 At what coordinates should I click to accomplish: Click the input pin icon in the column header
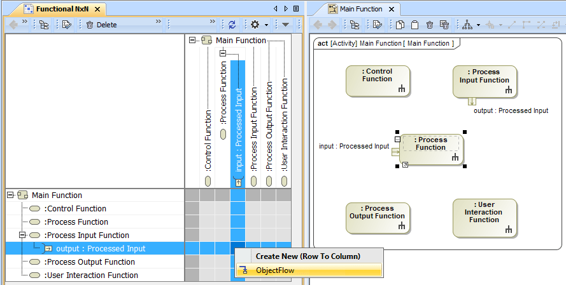point(238,182)
